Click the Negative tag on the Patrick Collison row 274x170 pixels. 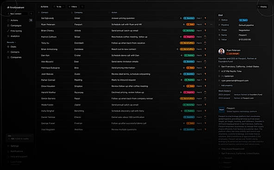coord(189,37)
